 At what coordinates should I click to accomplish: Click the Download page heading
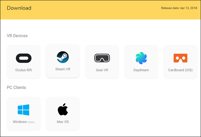[x=19, y=8]
